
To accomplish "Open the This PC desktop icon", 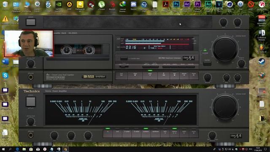I will 27,7.
